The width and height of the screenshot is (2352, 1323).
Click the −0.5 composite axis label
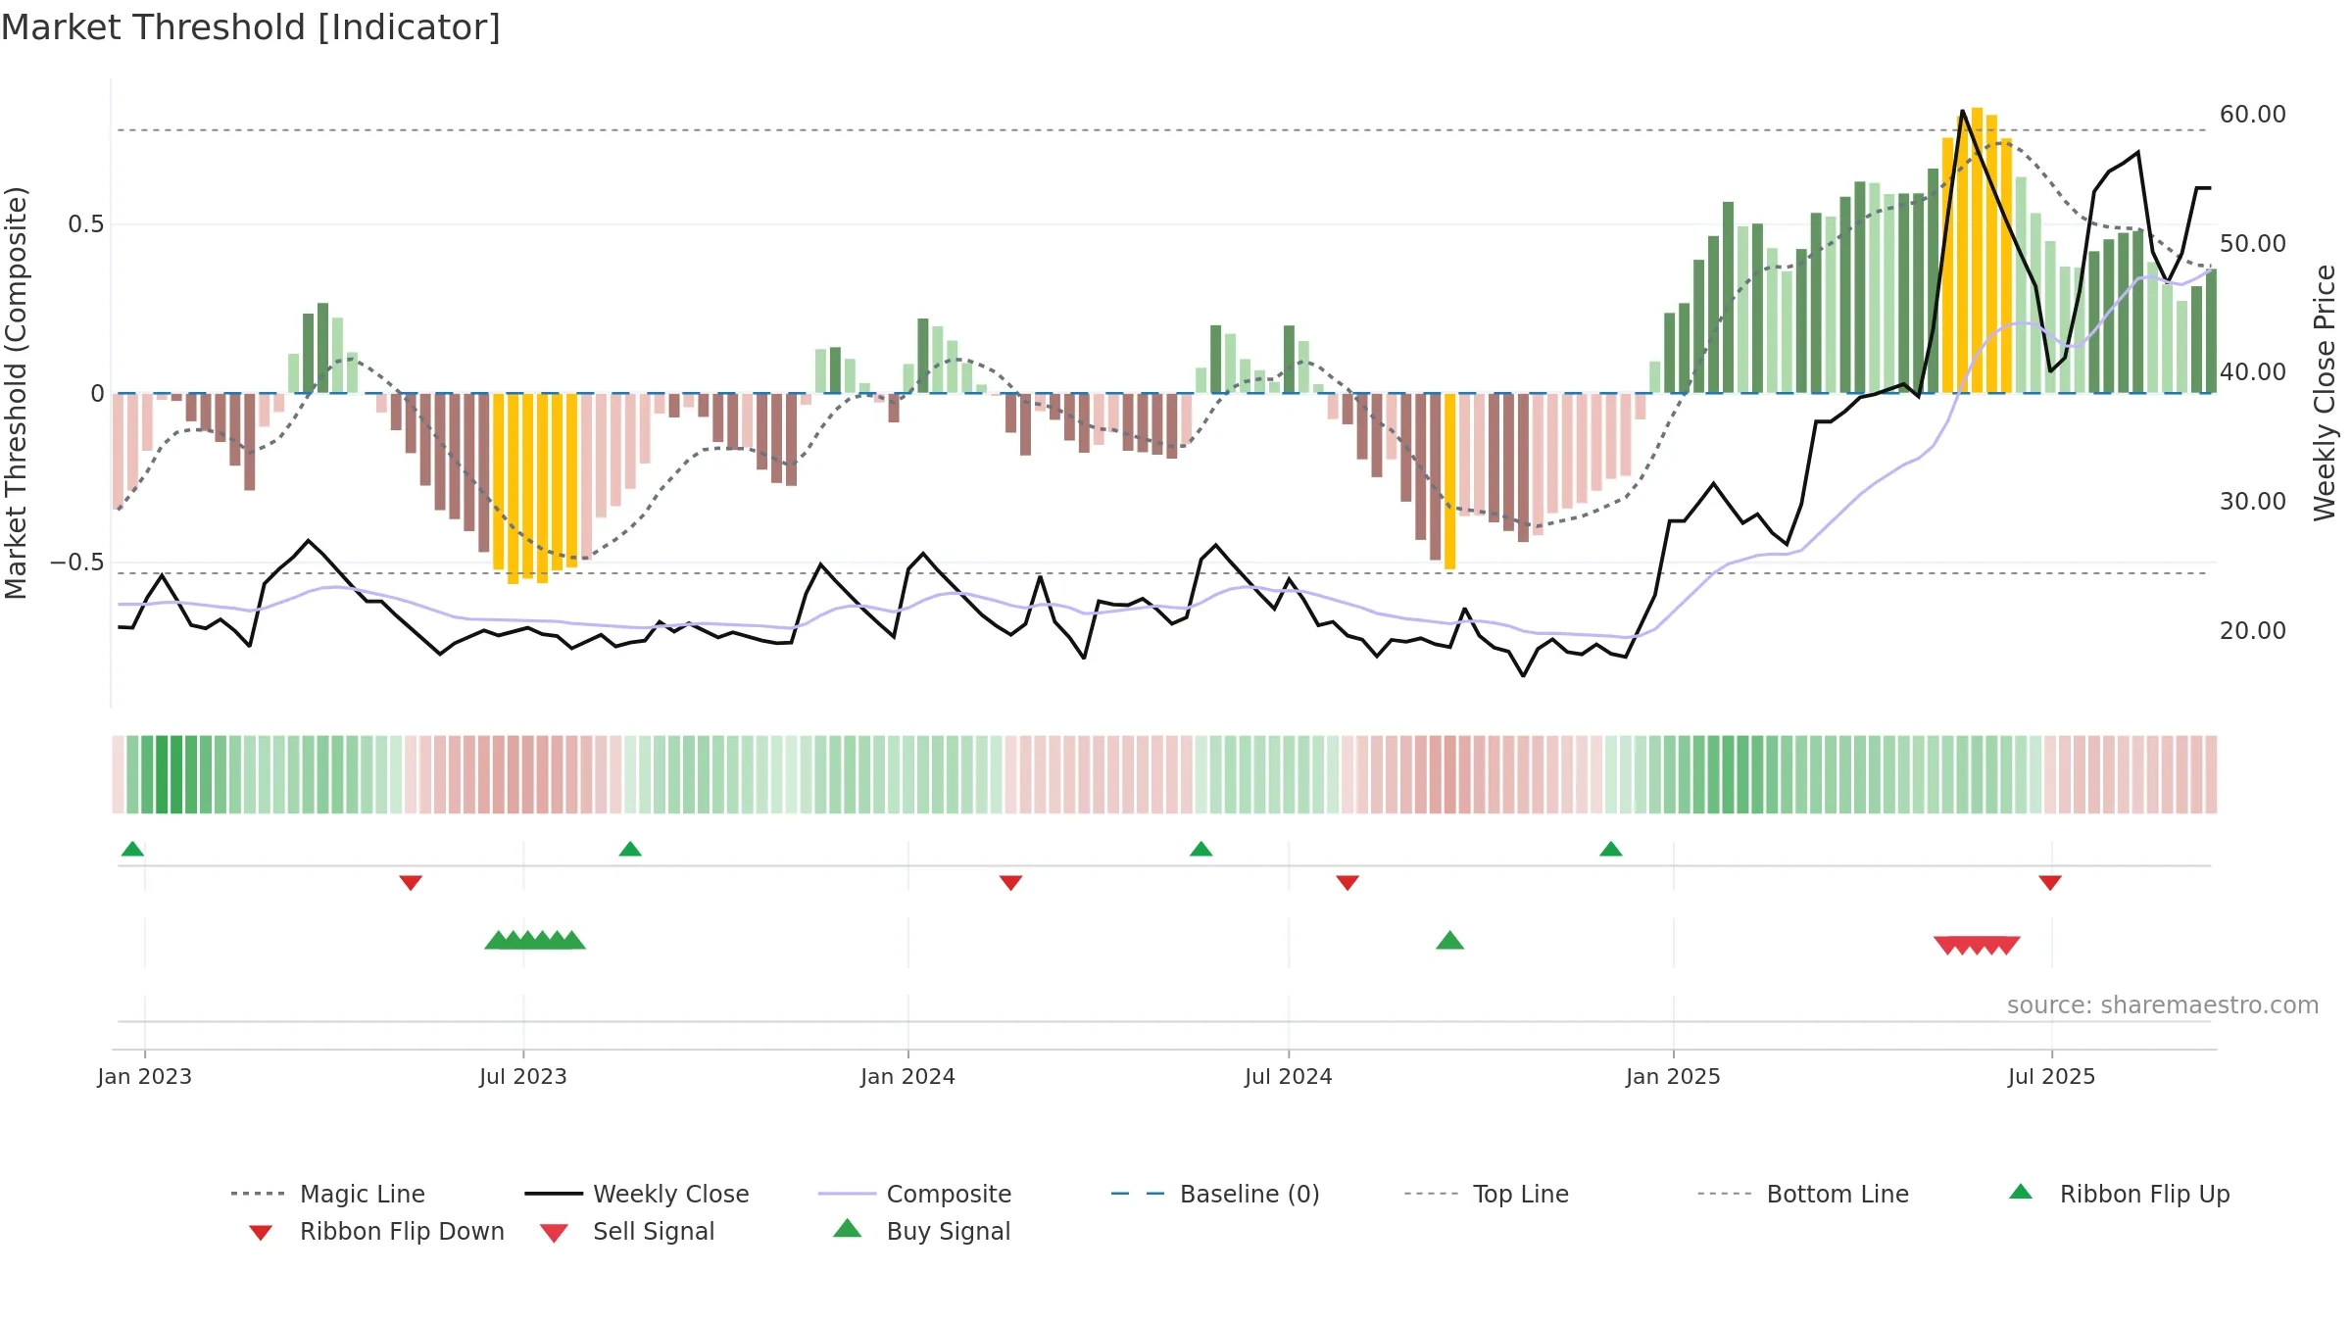point(77,563)
